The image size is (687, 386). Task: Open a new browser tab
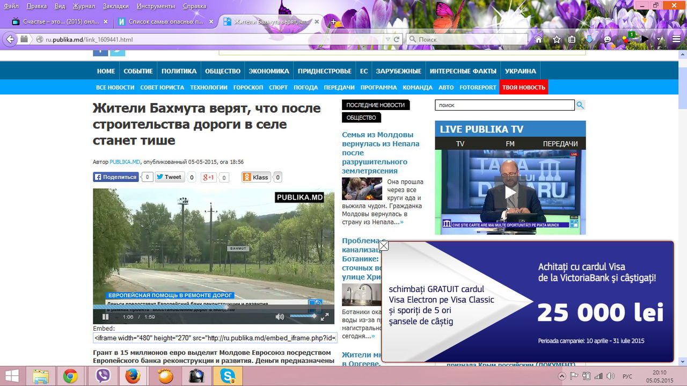click(333, 22)
